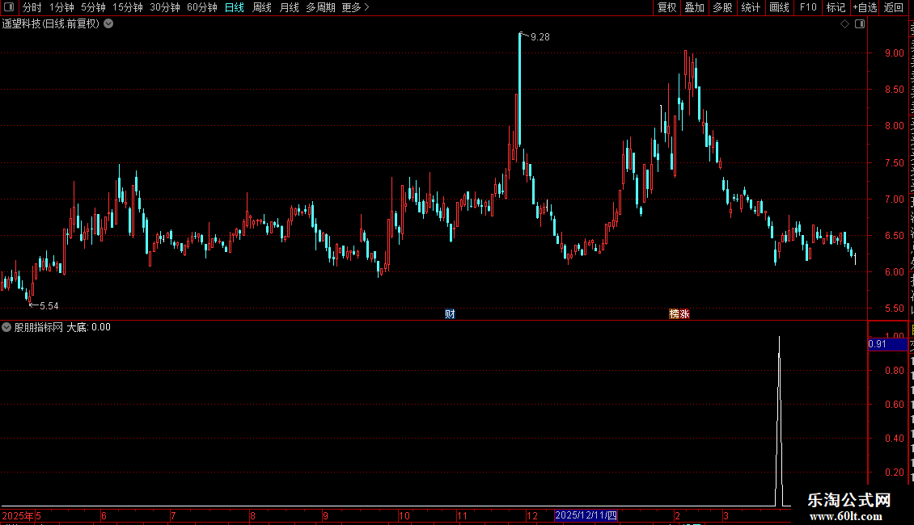The height and width of the screenshot is (525, 914).
Task: Expand the 股朋指标网 indicator dropdown
Action: point(6,327)
